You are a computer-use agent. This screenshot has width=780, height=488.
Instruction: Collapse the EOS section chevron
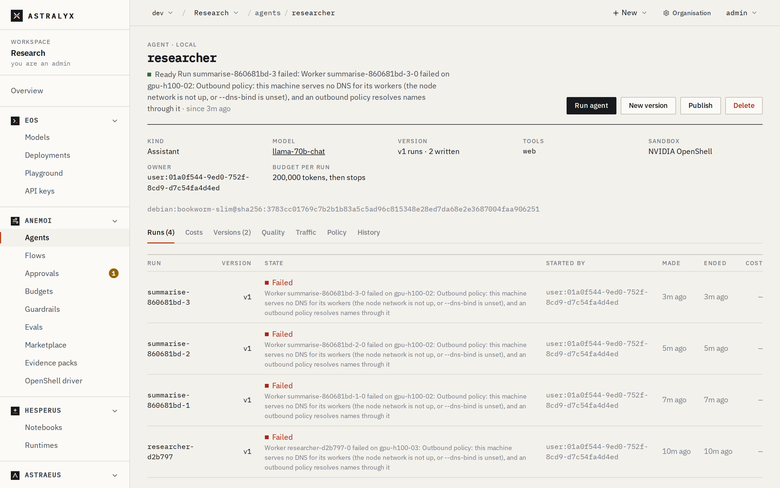pos(115,121)
